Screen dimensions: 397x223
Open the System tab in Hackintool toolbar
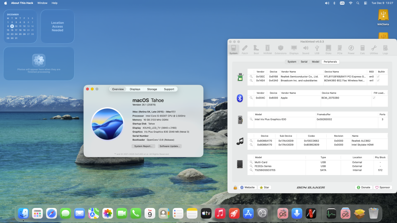click(x=233, y=50)
